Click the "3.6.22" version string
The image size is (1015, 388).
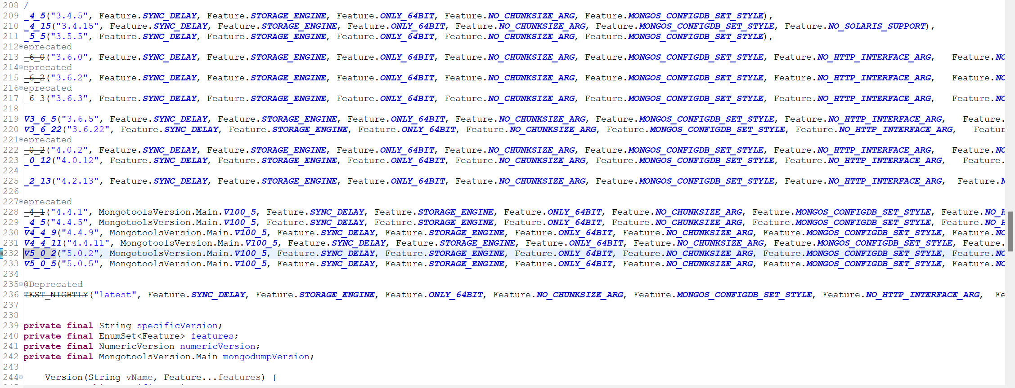coord(89,129)
